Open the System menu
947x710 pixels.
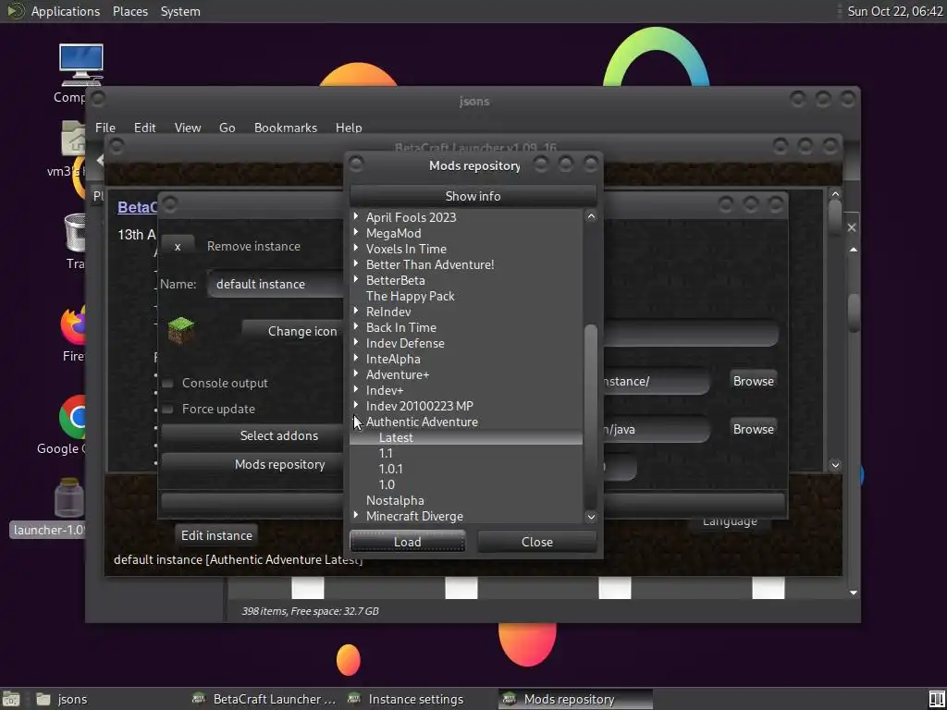(x=180, y=11)
